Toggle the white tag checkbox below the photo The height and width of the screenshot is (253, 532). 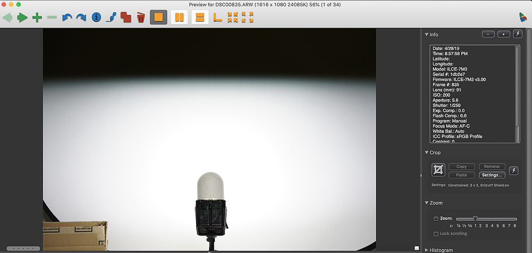point(417,248)
